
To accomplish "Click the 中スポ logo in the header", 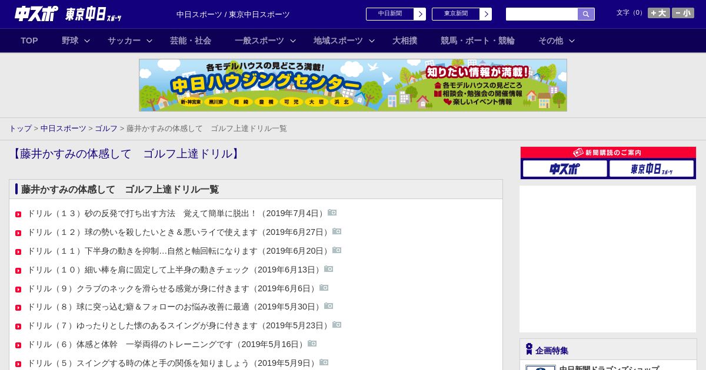I will [x=36, y=14].
